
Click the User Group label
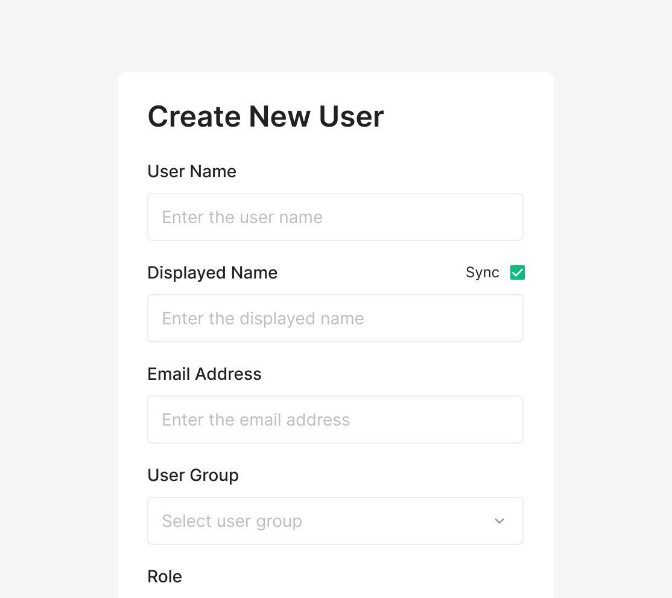(x=193, y=475)
